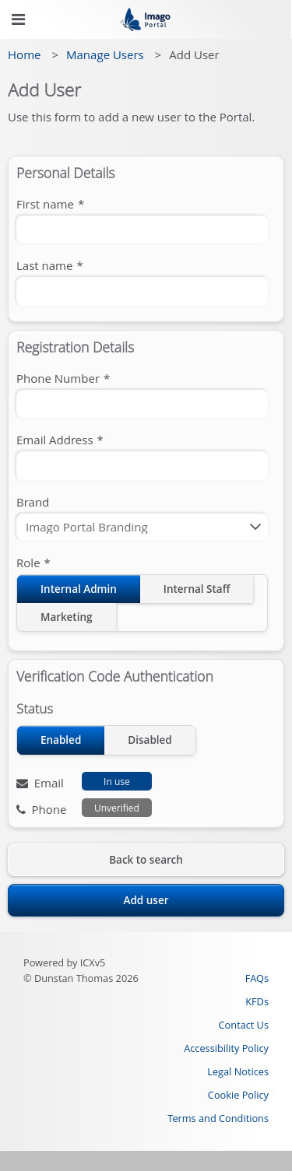Click the Add User page heading
The image size is (292, 1171).
pyautogui.click(x=44, y=90)
